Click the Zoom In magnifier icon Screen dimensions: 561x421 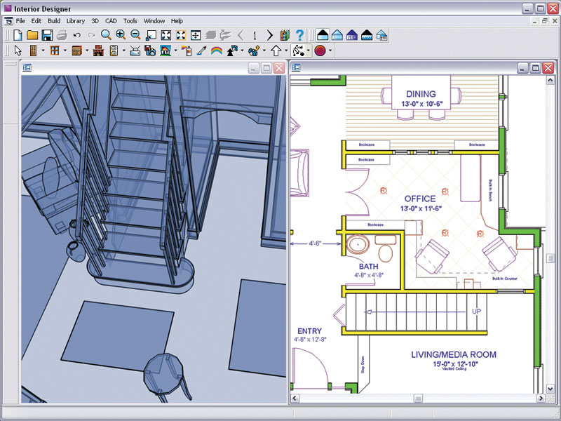coord(121,35)
